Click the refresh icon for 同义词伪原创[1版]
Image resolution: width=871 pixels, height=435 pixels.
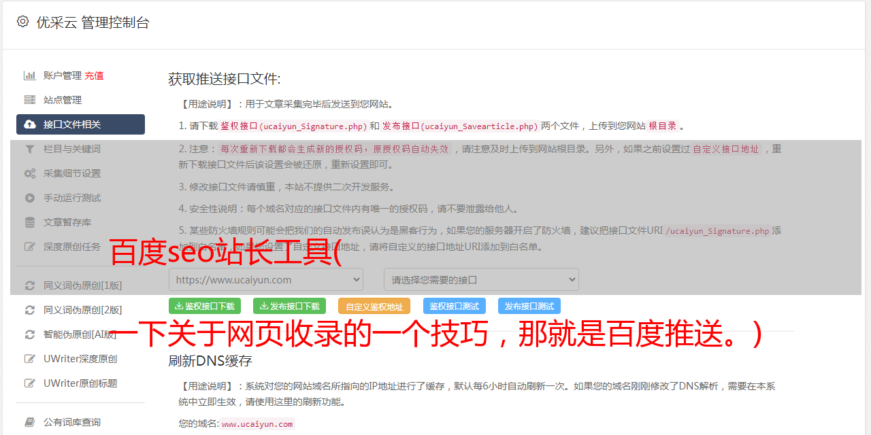(x=30, y=285)
